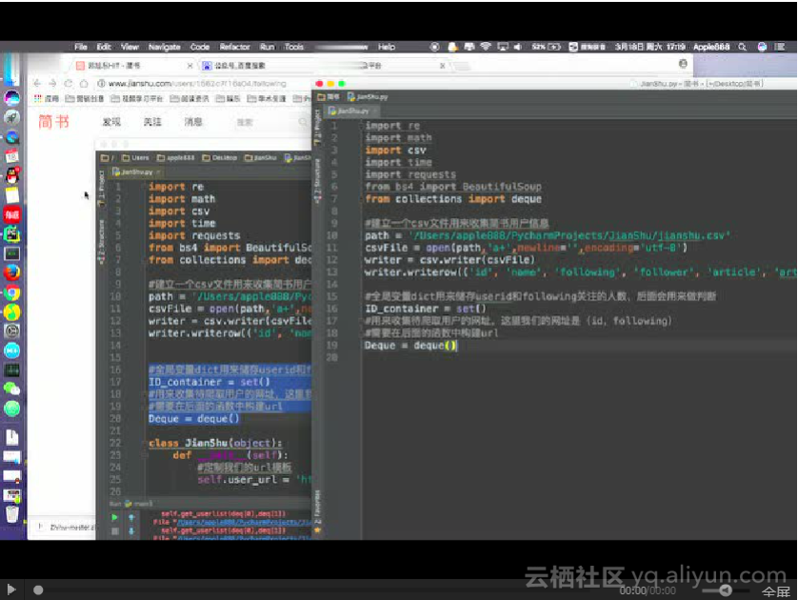Open the Firefox icon in the Dock
798x600 pixels.
click(11, 272)
